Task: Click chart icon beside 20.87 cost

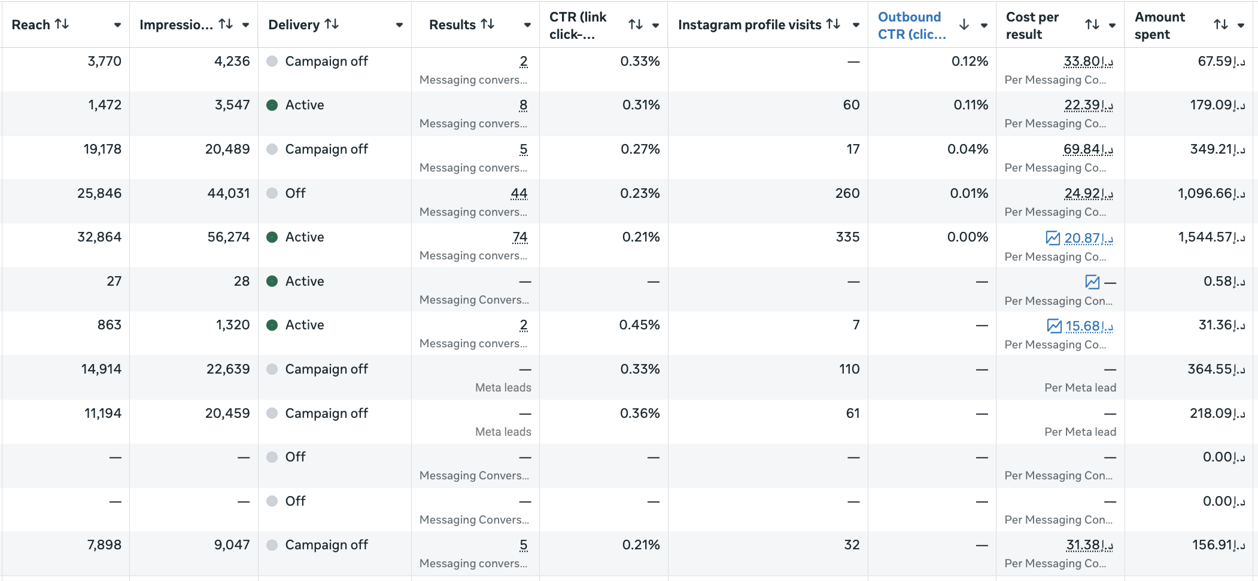Action: coord(1053,238)
